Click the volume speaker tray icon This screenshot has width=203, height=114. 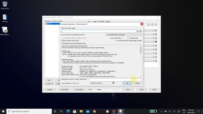pos(170,111)
